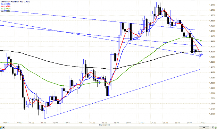Click the left scroll arrow of the chart scrollbar
Viewport: 217px width, 129px height.
point(3,128)
